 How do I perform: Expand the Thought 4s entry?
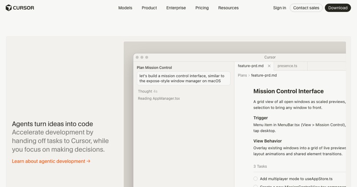click(x=148, y=91)
